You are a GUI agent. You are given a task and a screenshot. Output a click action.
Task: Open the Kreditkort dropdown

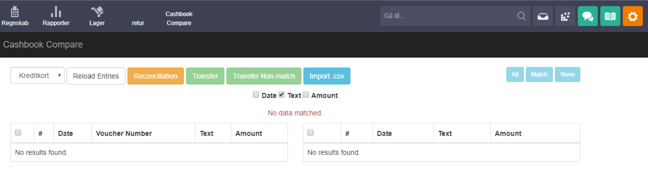coord(37,75)
